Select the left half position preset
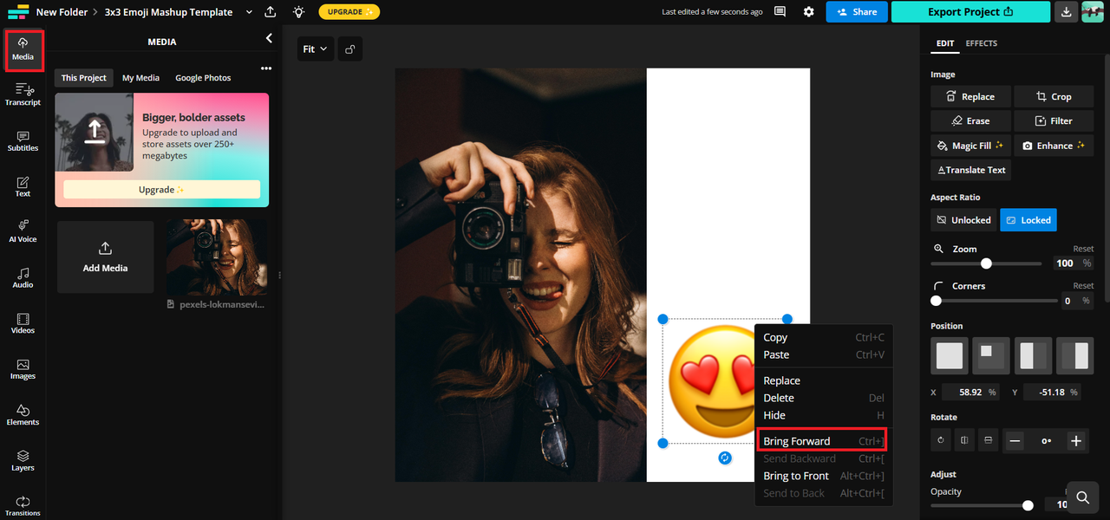 click(x=1033, y=356)
